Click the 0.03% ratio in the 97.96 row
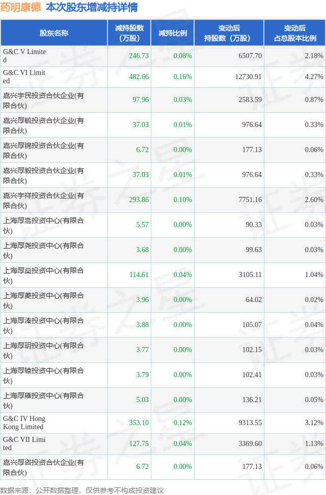 pos(183,100)
